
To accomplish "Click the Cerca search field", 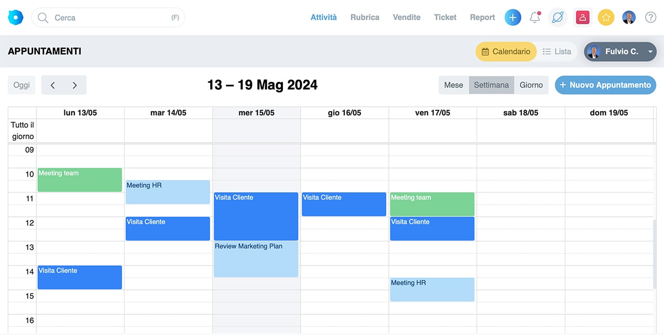I will 108,18.
